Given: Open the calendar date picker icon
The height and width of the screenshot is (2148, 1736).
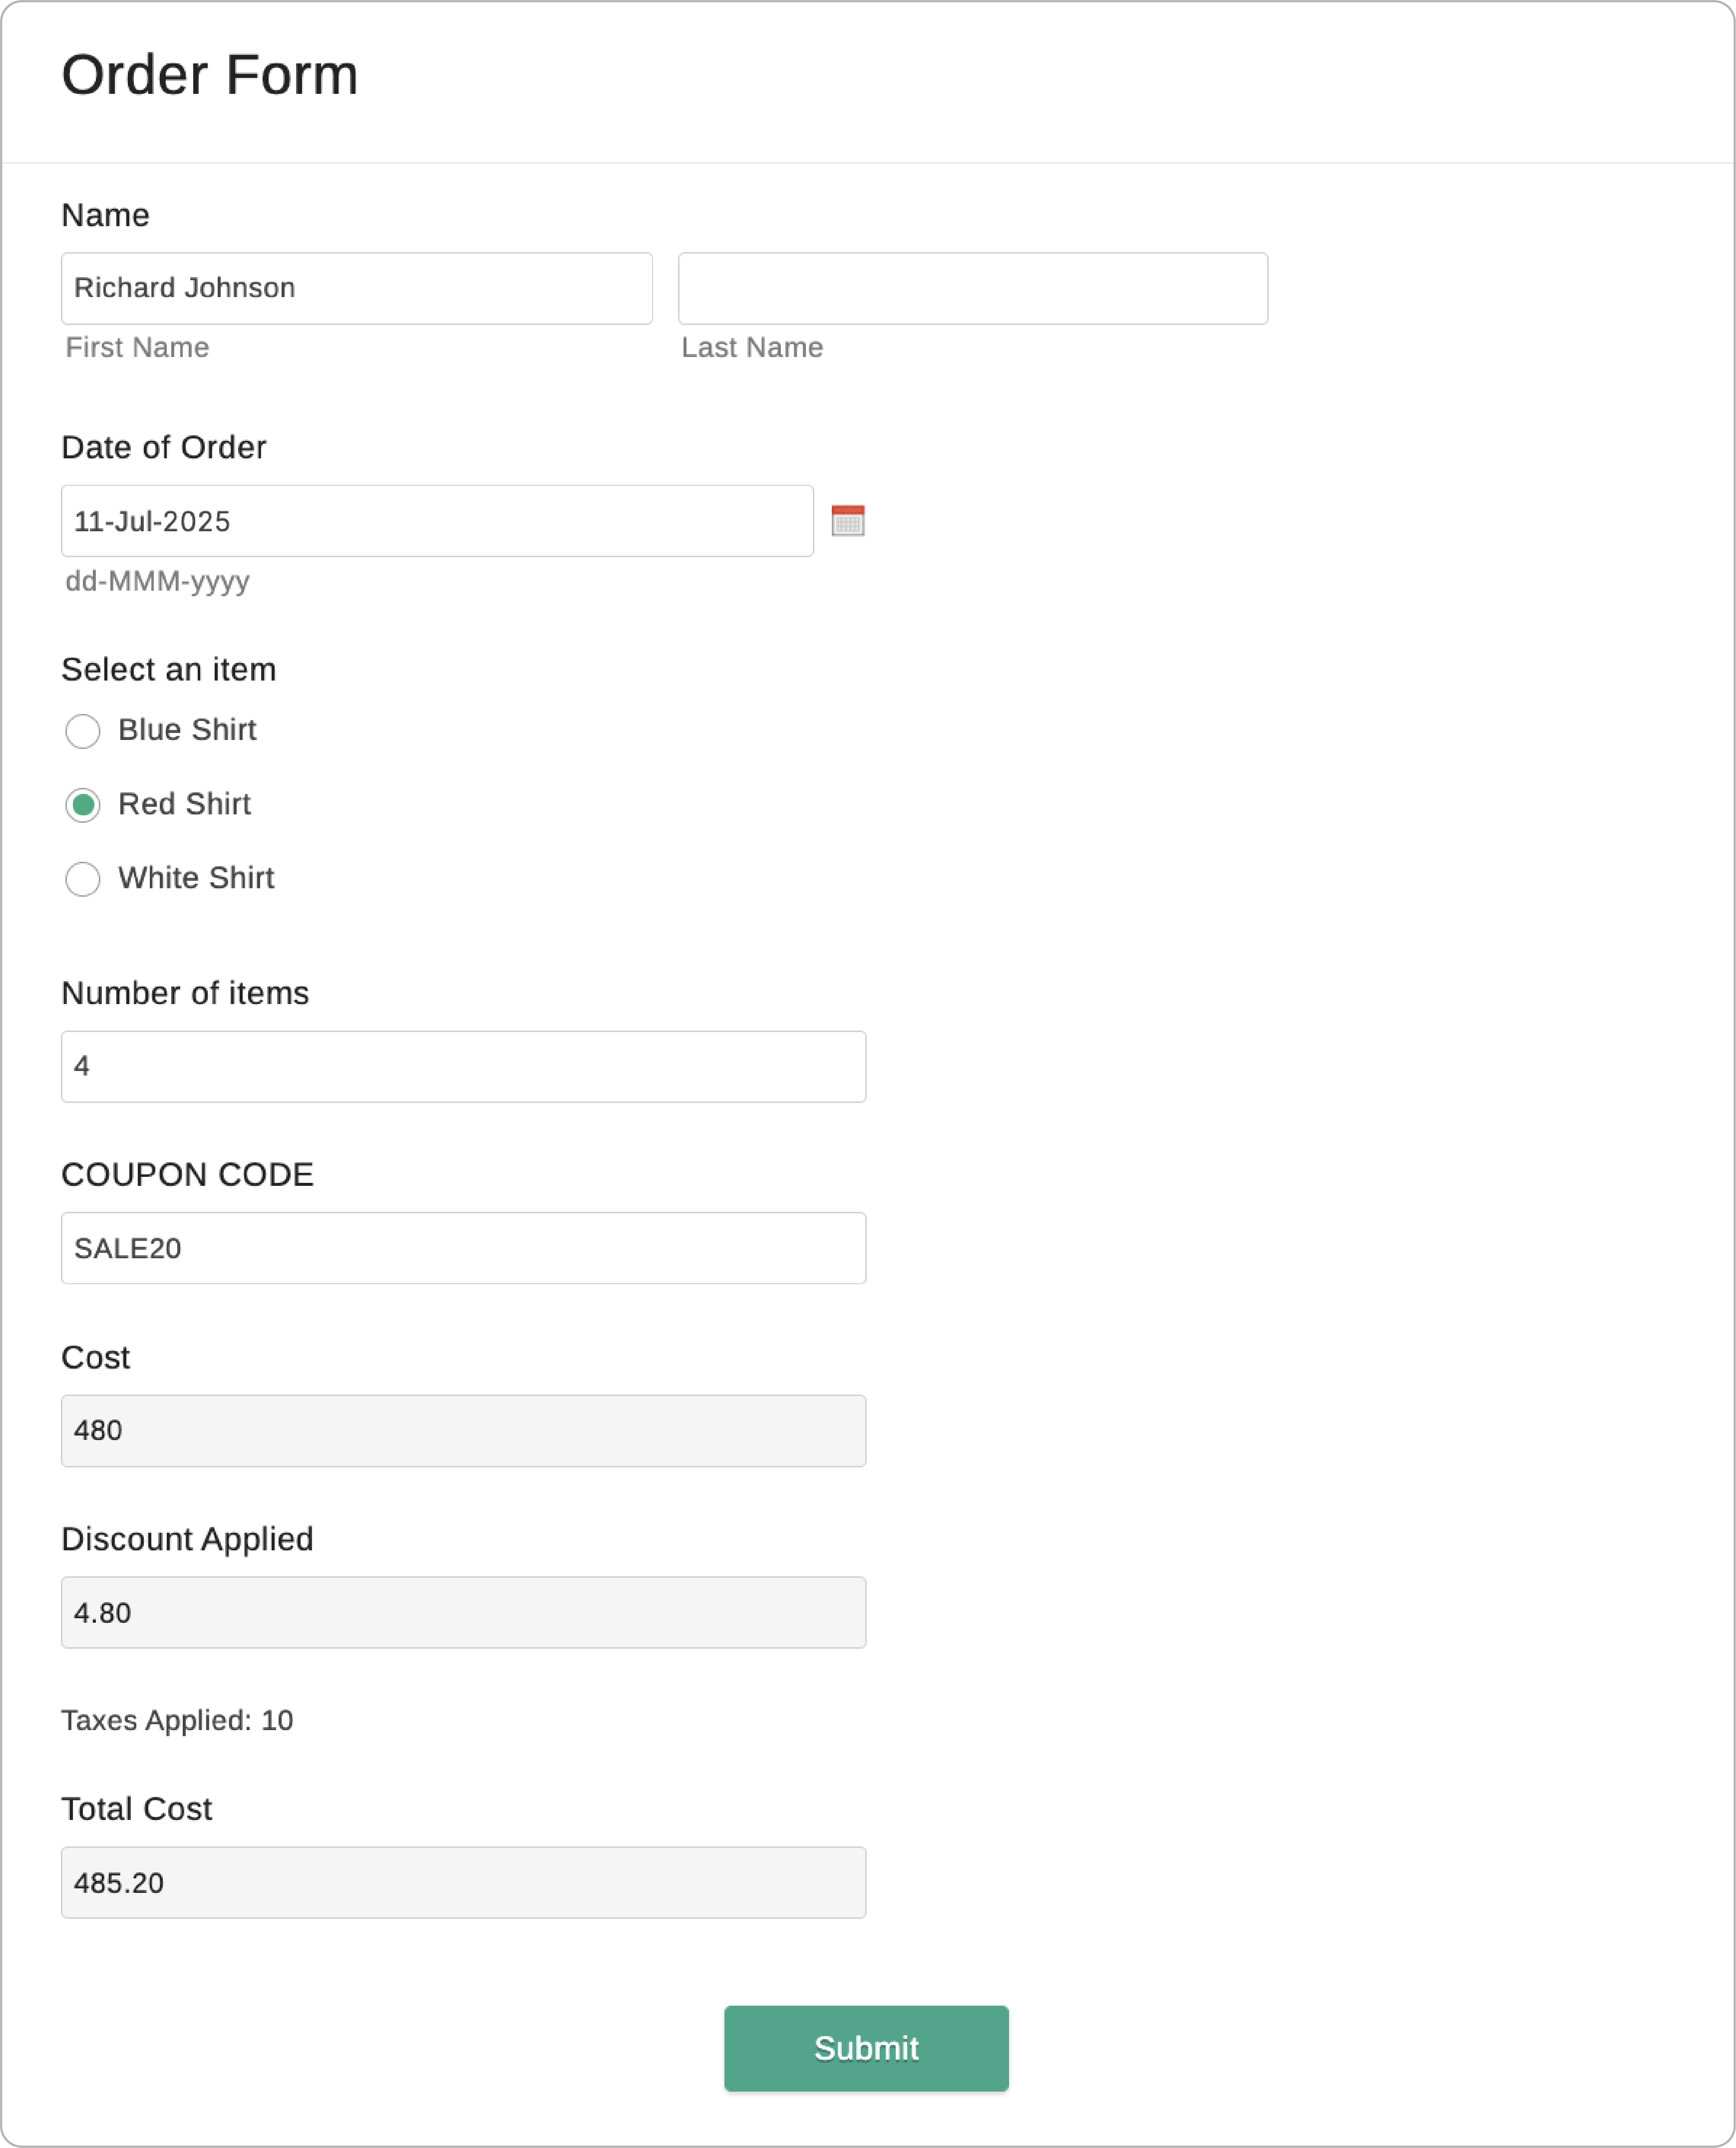Looking at the screenshot, I should tap(847, 521).
